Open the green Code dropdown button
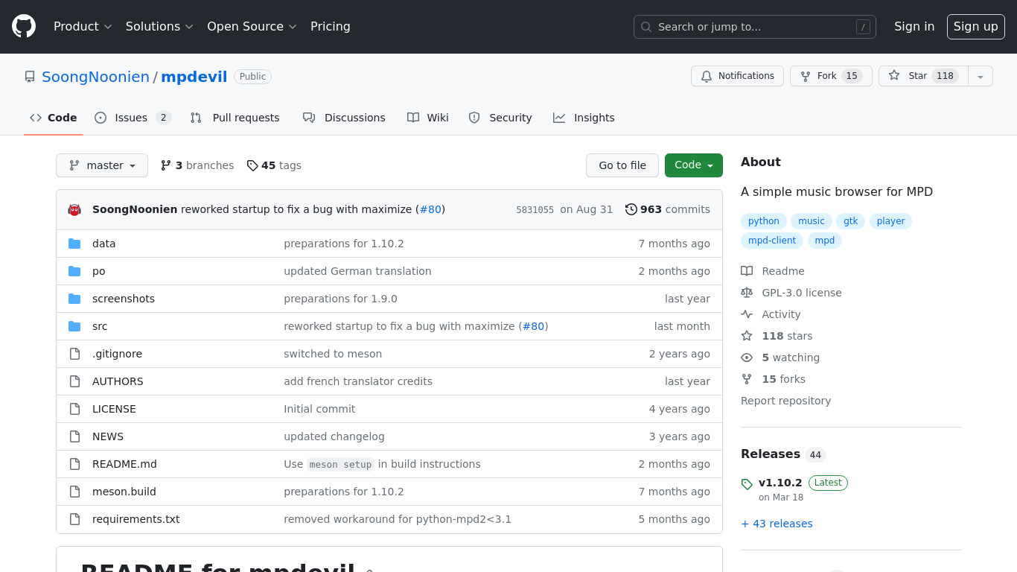The width and height of the screenshot is (1017, 572). point(694,165)
